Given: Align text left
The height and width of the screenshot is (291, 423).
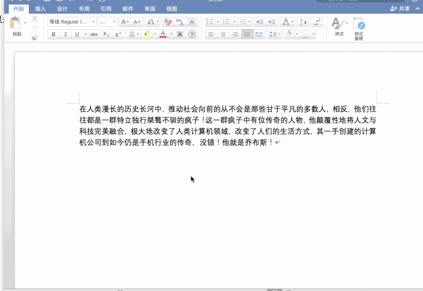Looking at the screenshot, I should click(x=211, y=34).
